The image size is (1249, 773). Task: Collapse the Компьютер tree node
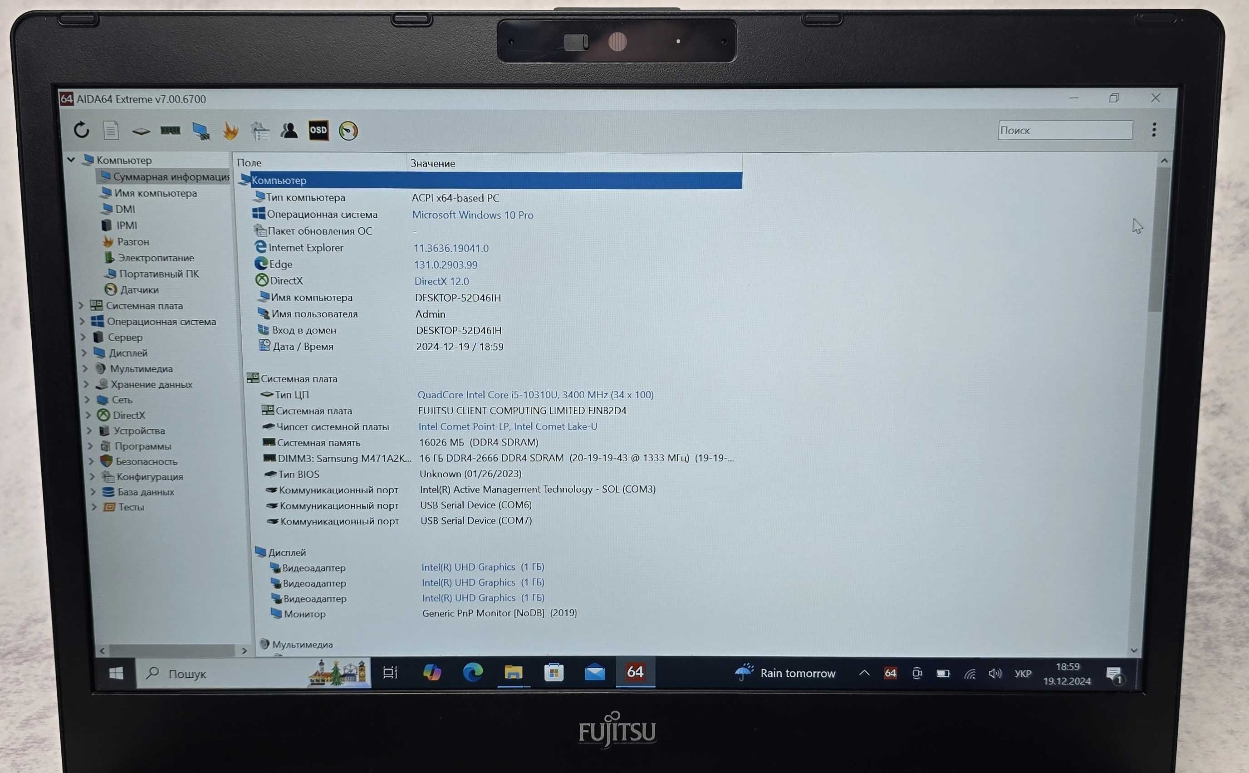click(x=71, y=160)
